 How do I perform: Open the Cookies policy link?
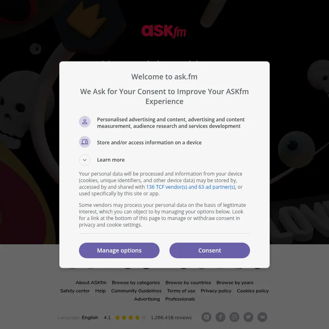coord(253,291)
